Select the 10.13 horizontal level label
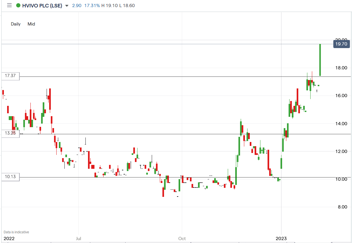 (x=10, y=177)
